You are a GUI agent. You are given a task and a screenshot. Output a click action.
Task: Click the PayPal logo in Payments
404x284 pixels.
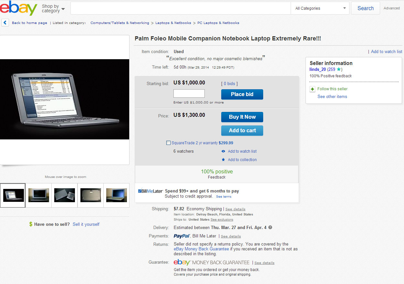(182, 236)
